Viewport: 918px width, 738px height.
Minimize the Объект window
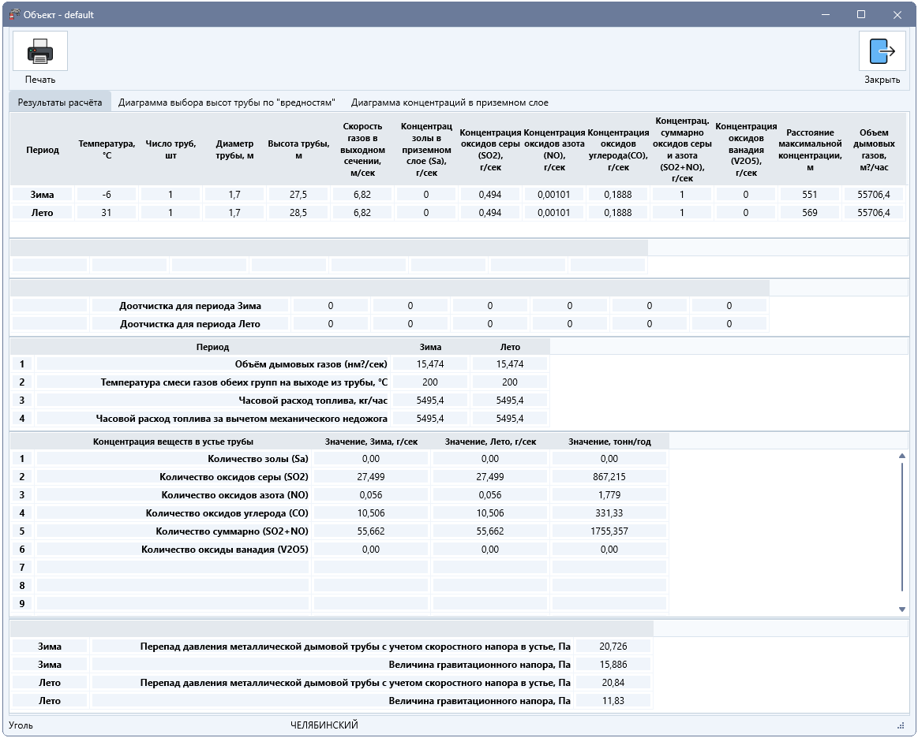[826, 14]
